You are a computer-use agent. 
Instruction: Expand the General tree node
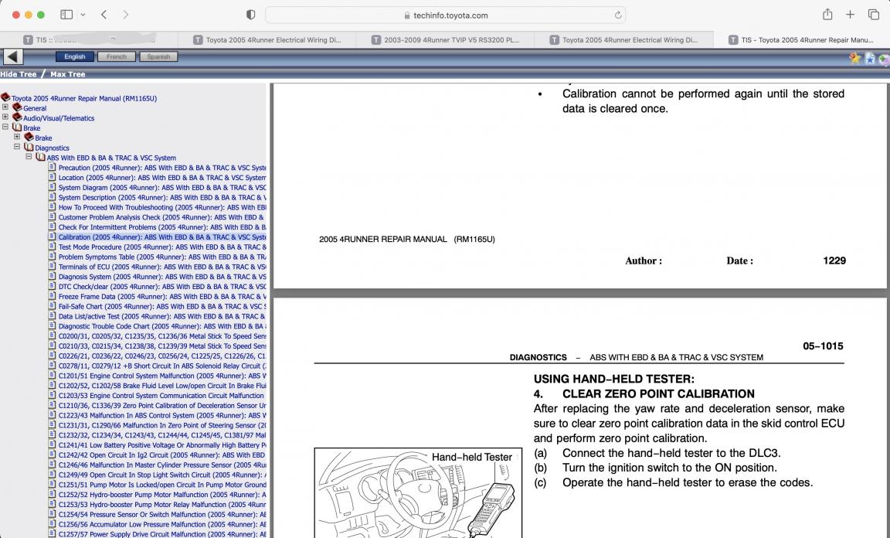click(5, 107)
